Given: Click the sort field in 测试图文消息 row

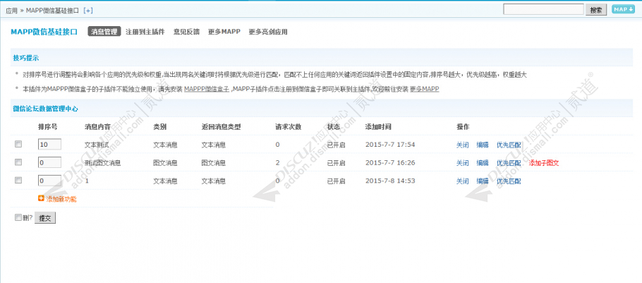Looking at the screenshot, I should point(49,162).
